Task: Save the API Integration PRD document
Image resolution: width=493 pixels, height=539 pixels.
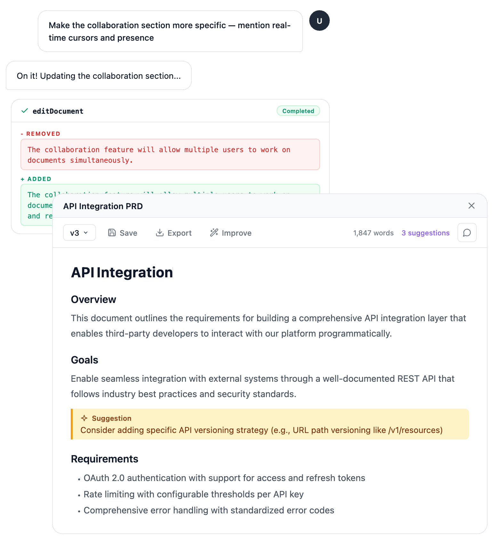Action: tap(122, 233)
